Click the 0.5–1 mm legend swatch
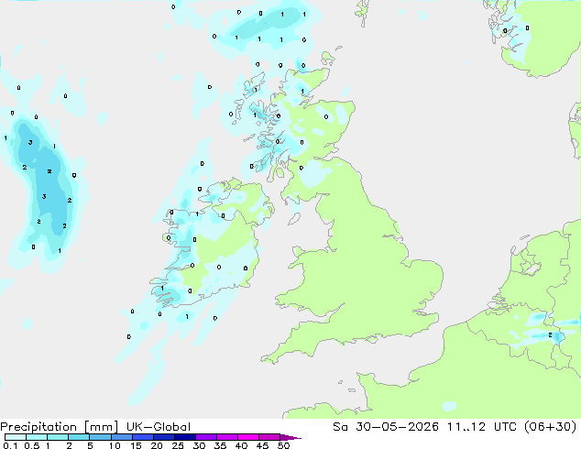The image size is (581, 449). [x=37, y=437]
